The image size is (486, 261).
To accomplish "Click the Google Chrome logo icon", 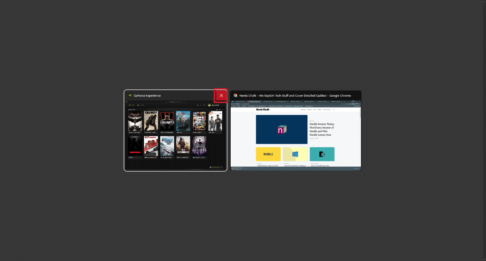I will [x=235, y=95].
